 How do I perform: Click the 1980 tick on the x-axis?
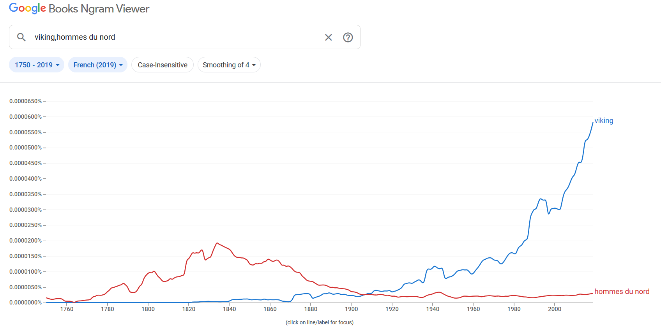(x=514, y=309)
